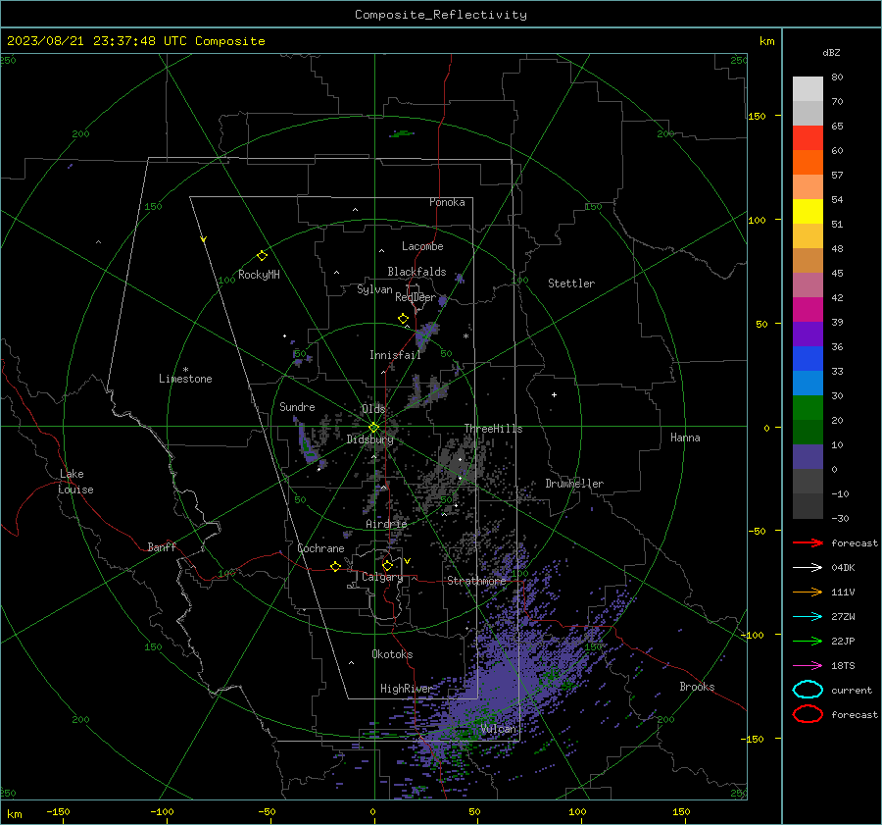Click the asterisk marker above Limestone
The height and width of the screenshot is (825, 882).
coord(185,370)
